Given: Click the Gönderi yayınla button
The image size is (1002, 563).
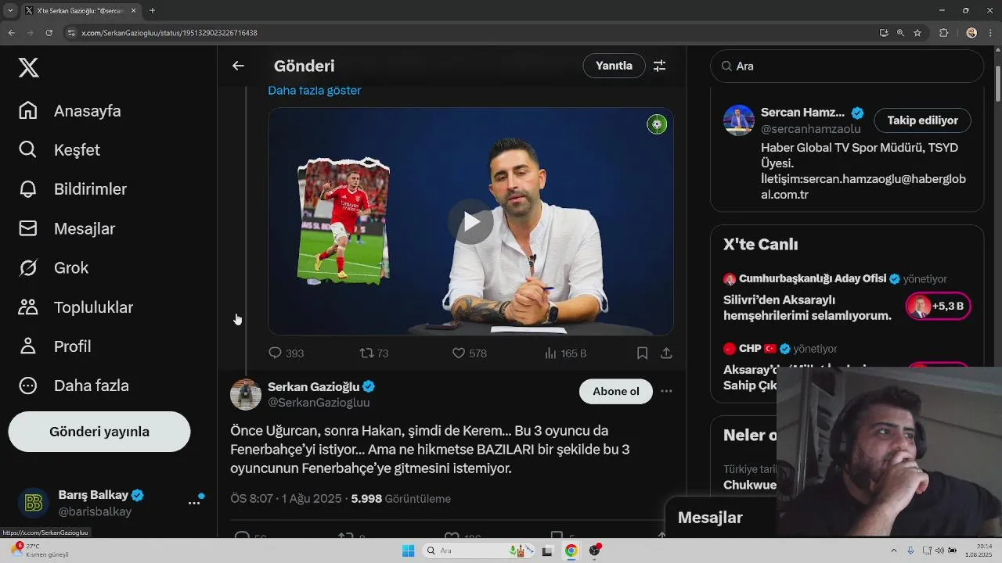Looking at the screenshot, I should click(99, 432).
